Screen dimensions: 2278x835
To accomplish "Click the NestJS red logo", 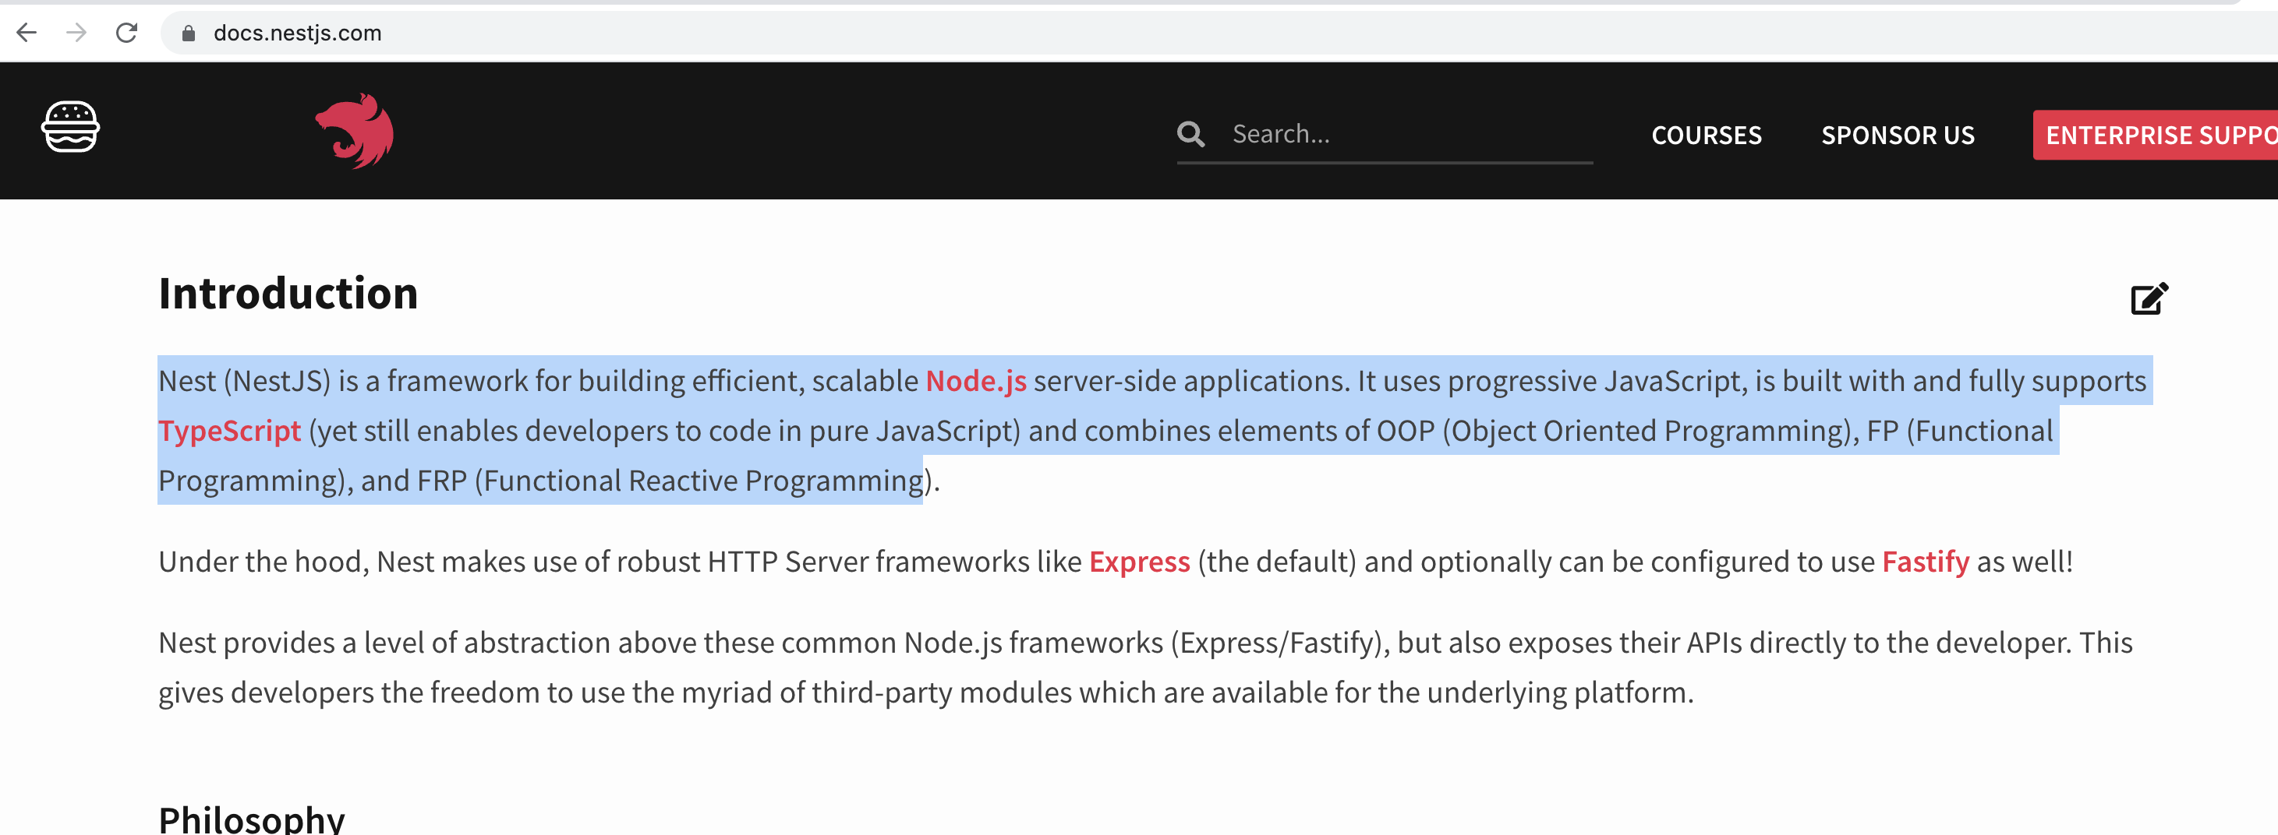I will click(x=355, y=131).
